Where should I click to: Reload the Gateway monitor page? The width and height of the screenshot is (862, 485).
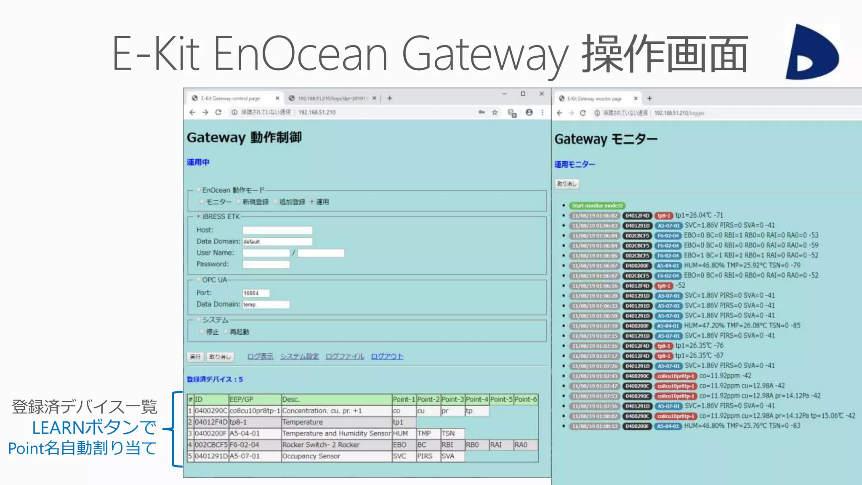click(583, 113)
